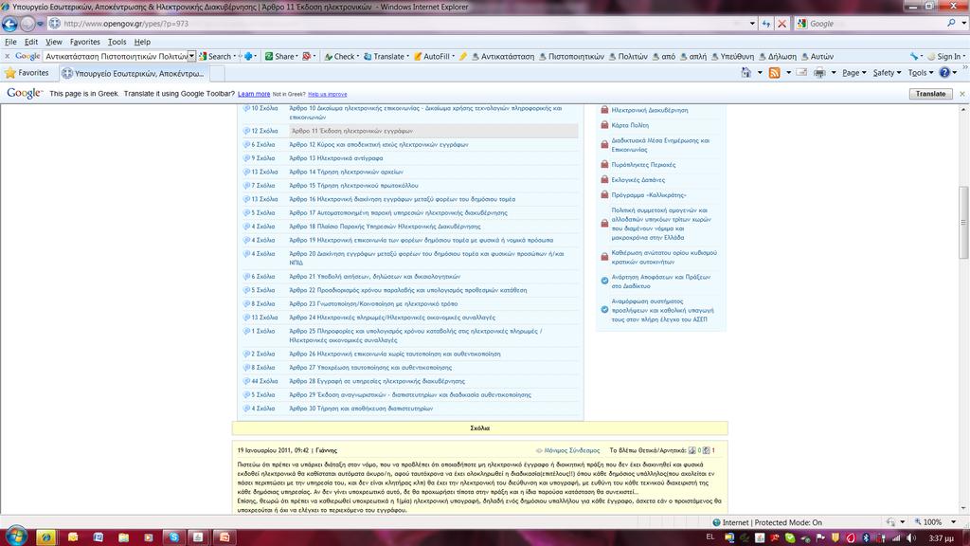Open the address bar history dropdown arrow

coord(752,24)
